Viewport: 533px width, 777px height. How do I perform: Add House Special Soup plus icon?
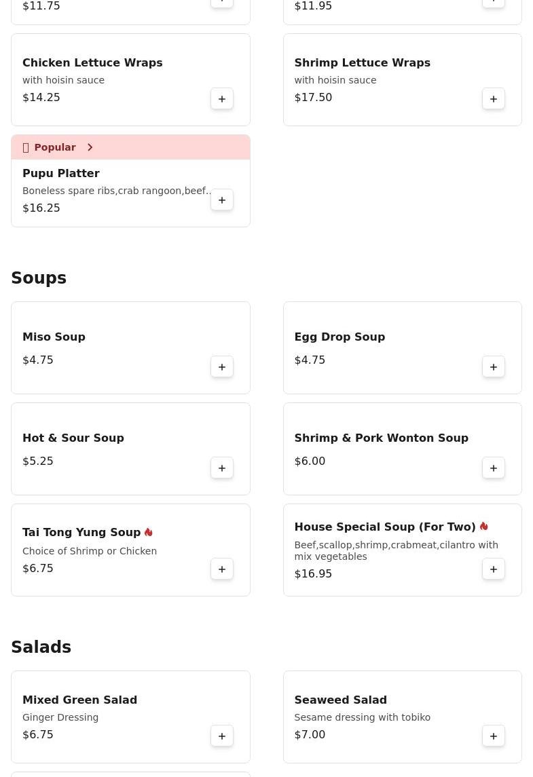[x=494, y=569]
